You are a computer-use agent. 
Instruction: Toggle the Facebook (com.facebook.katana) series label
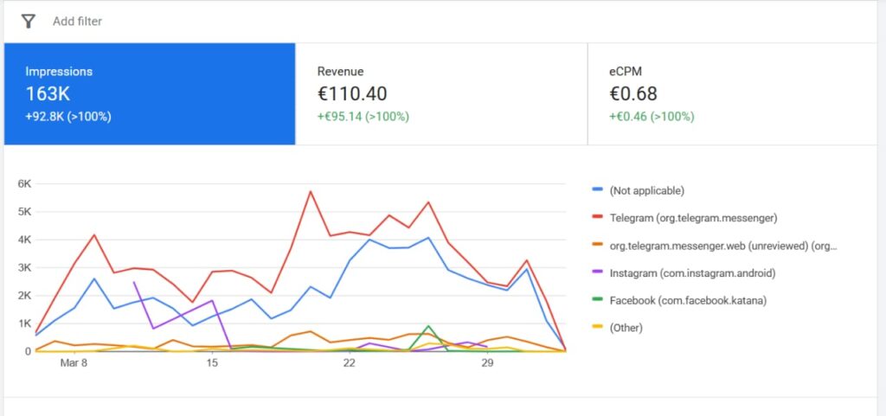pyautogui.click(x=687, y=300)
